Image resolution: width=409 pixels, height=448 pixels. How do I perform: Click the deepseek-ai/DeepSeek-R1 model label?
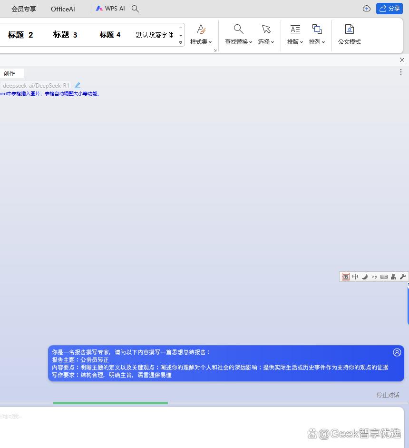(x=36, y=85)
